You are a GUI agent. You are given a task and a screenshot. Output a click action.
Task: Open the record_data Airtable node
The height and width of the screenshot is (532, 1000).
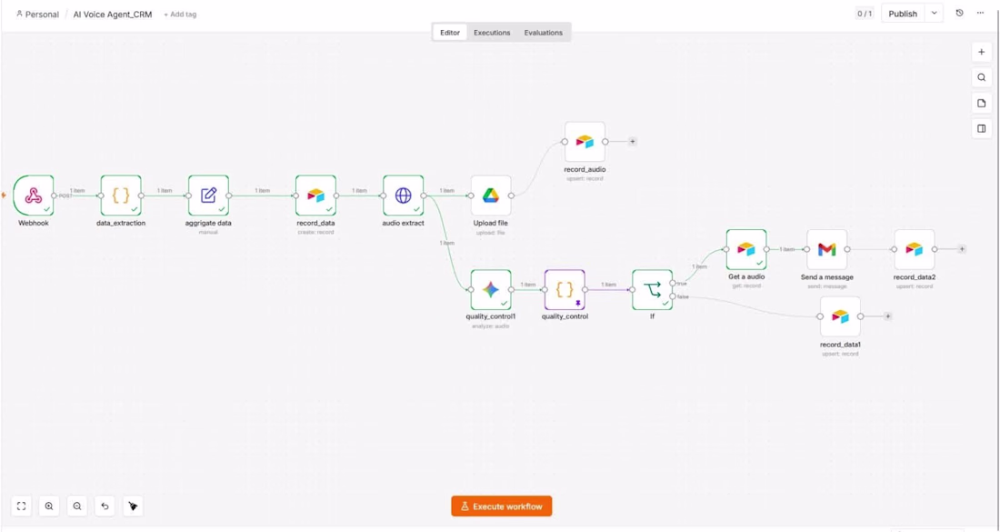(315, 196)
